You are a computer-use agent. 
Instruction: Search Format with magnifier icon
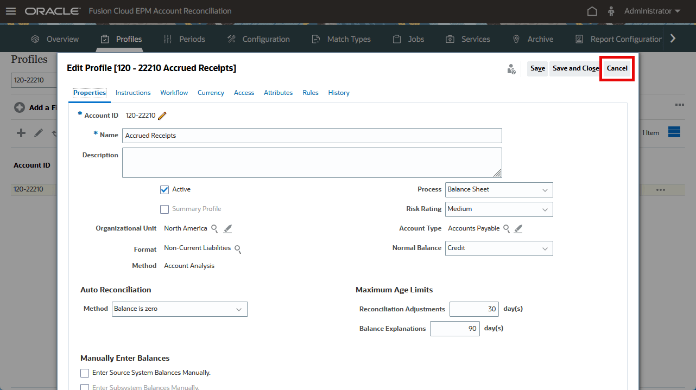coord(237,249)
